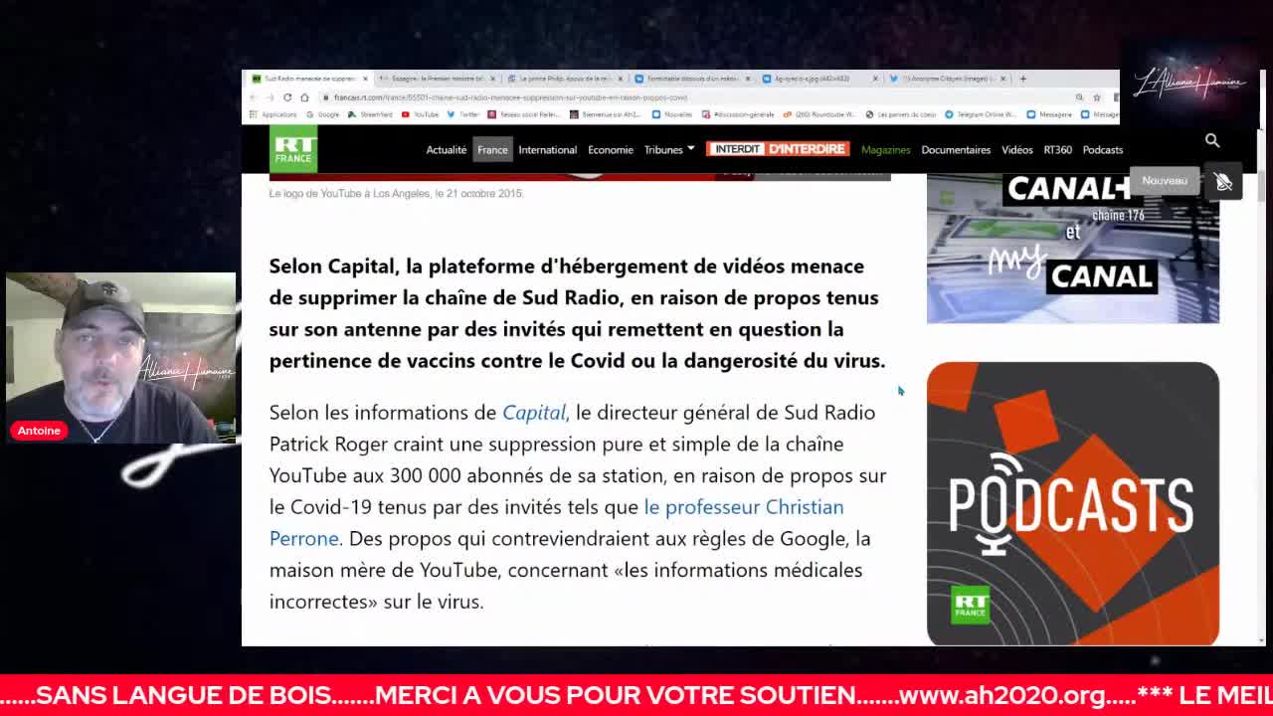Click the Interdit d'interdire banner

click(777, 149)
